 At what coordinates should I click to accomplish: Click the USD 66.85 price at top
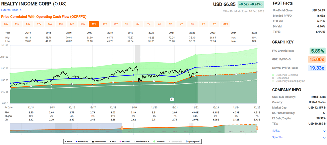pyautogui.click(x=224, y=4)
